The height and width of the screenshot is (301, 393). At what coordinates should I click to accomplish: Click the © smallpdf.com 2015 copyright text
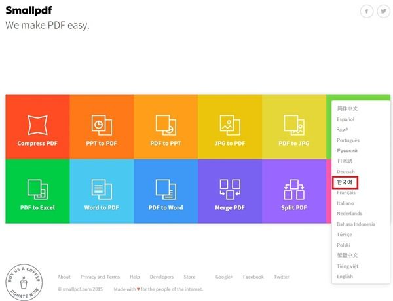(80, 289)
